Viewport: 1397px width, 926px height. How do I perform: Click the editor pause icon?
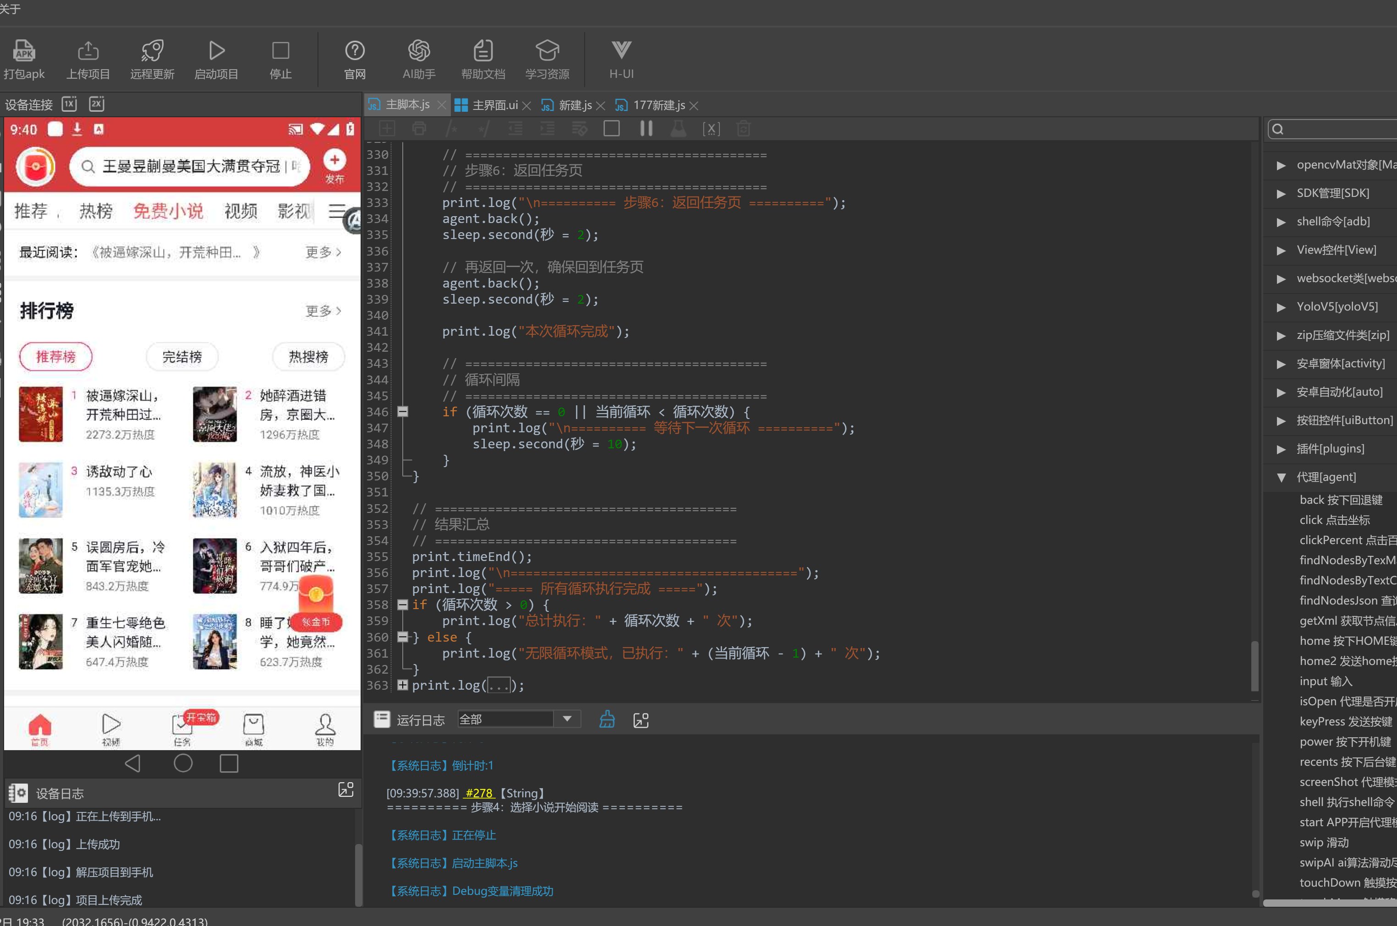coord(646,129)
